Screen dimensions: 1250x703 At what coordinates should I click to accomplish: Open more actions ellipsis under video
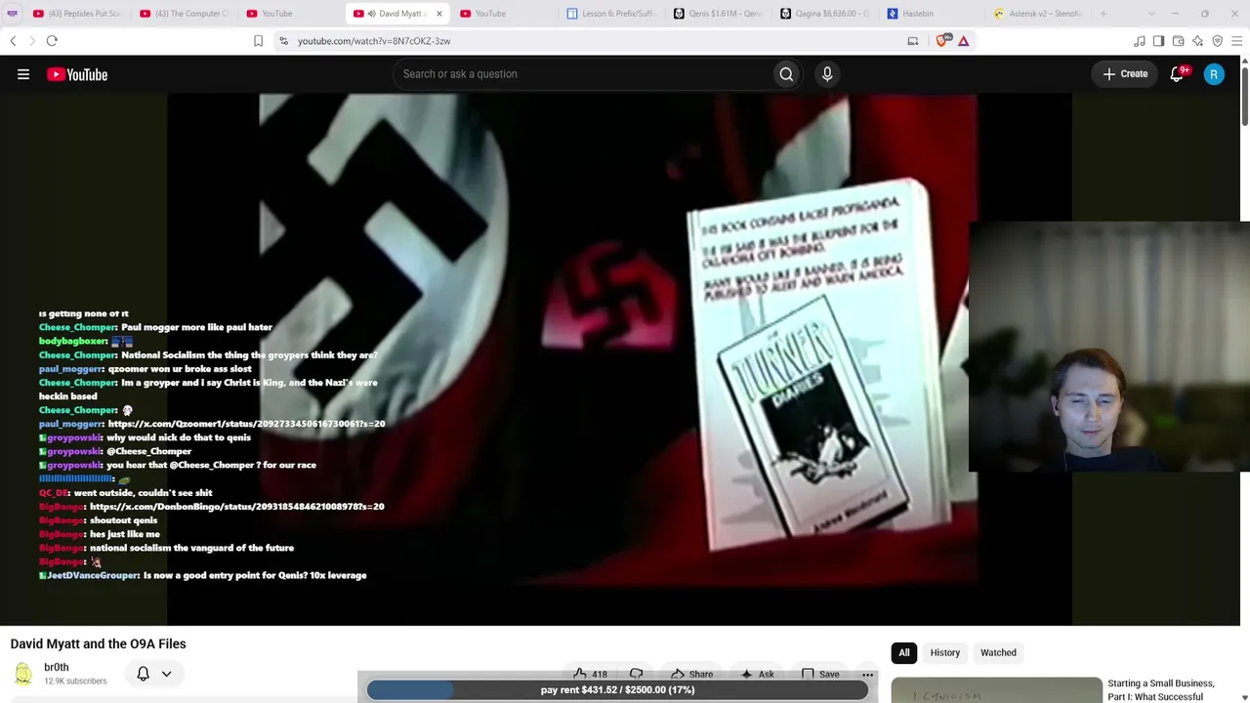pos(867,674)
